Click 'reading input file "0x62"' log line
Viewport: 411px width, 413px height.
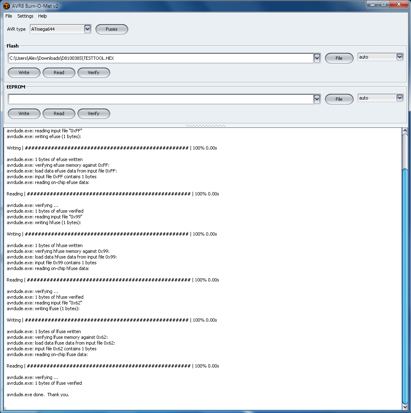[x=45, y=303]
